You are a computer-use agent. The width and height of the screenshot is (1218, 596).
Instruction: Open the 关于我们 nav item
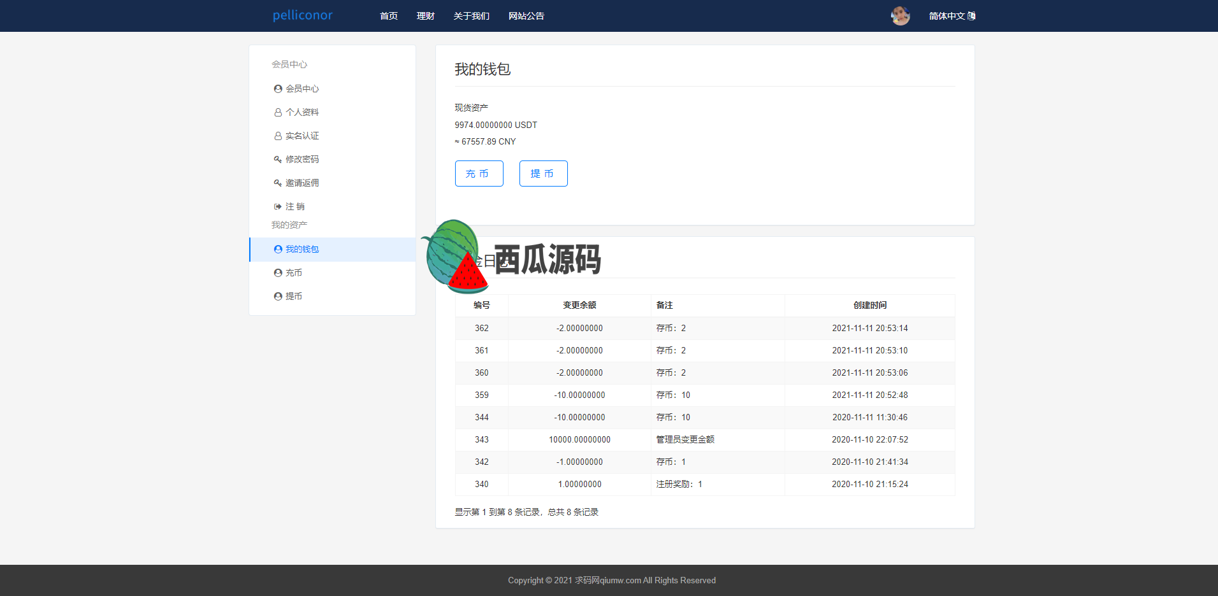click(472, 16)
